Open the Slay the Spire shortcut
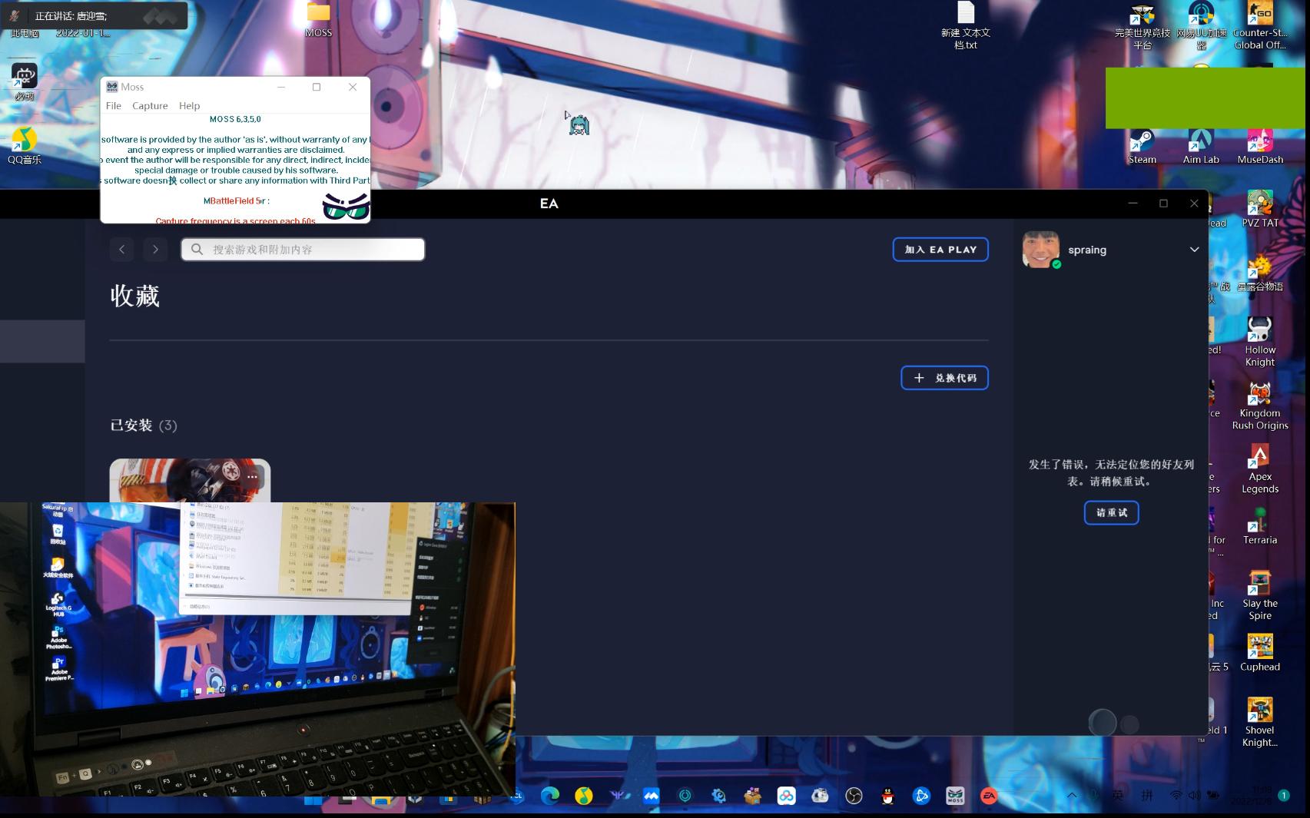1310x818 pixels. coord(1260,596)
